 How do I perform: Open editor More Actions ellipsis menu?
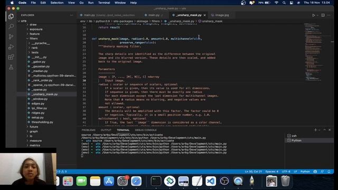pos(328,15)
